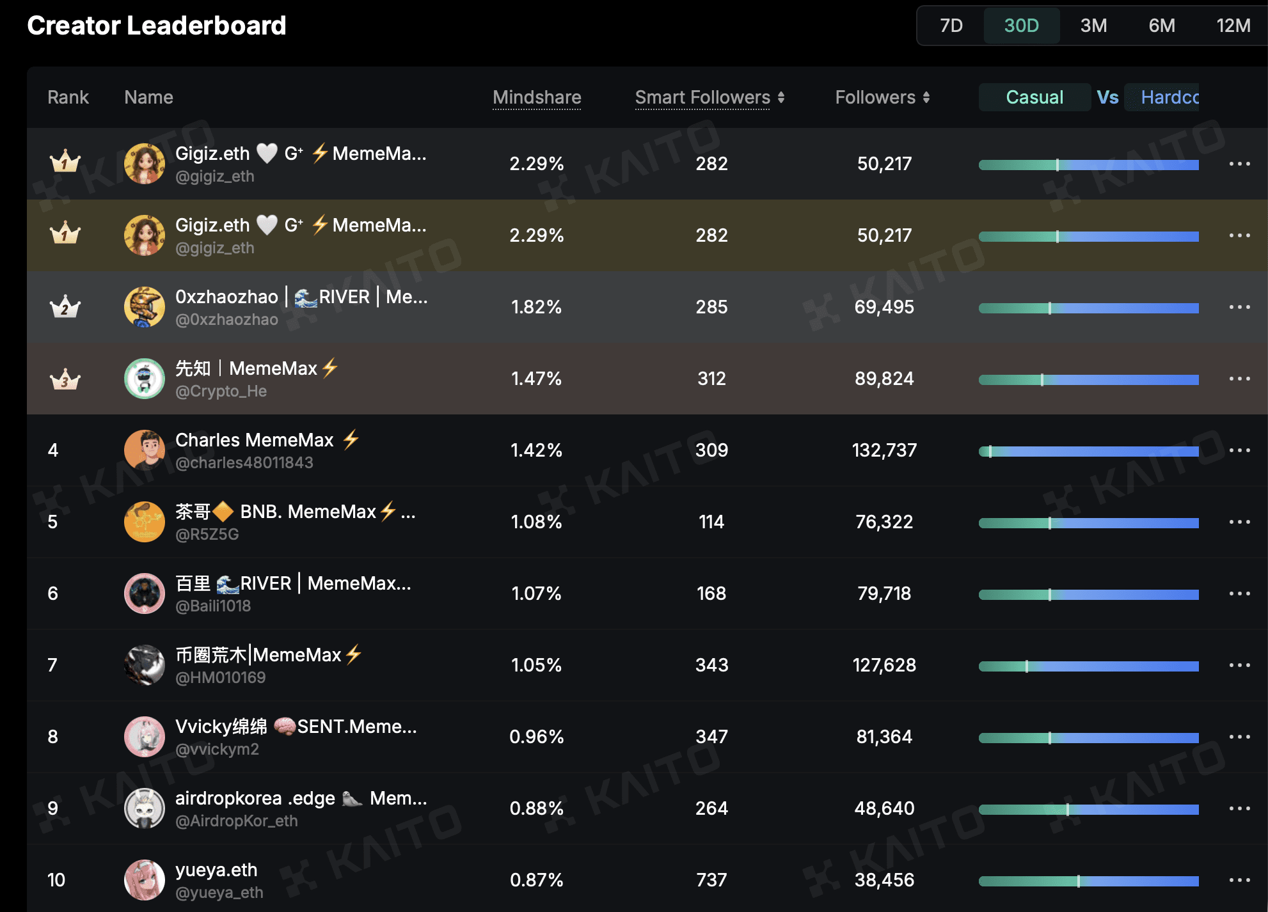
Task: Click airdropkorea profile avatar
Action: point(144,808)
